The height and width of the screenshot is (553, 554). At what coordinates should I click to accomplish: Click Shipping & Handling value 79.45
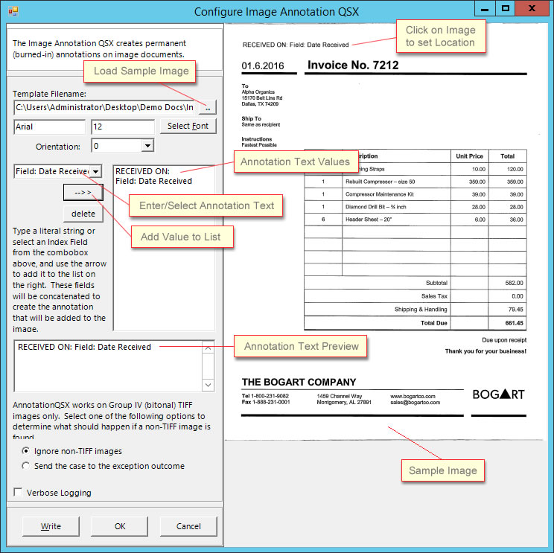tap(515, 310)
